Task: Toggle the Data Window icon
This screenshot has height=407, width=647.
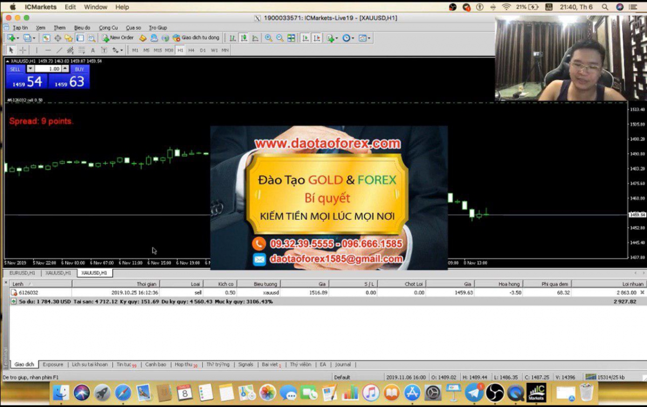Action: 58,38
